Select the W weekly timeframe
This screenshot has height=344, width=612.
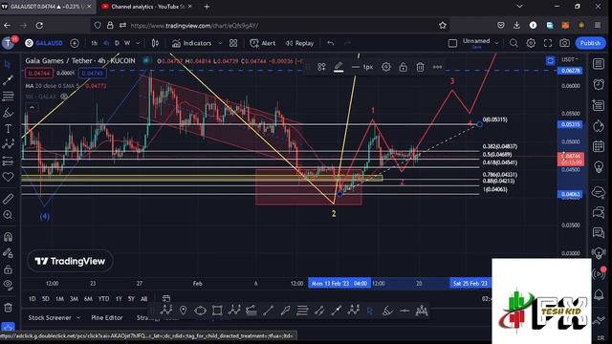click(127, 43)
